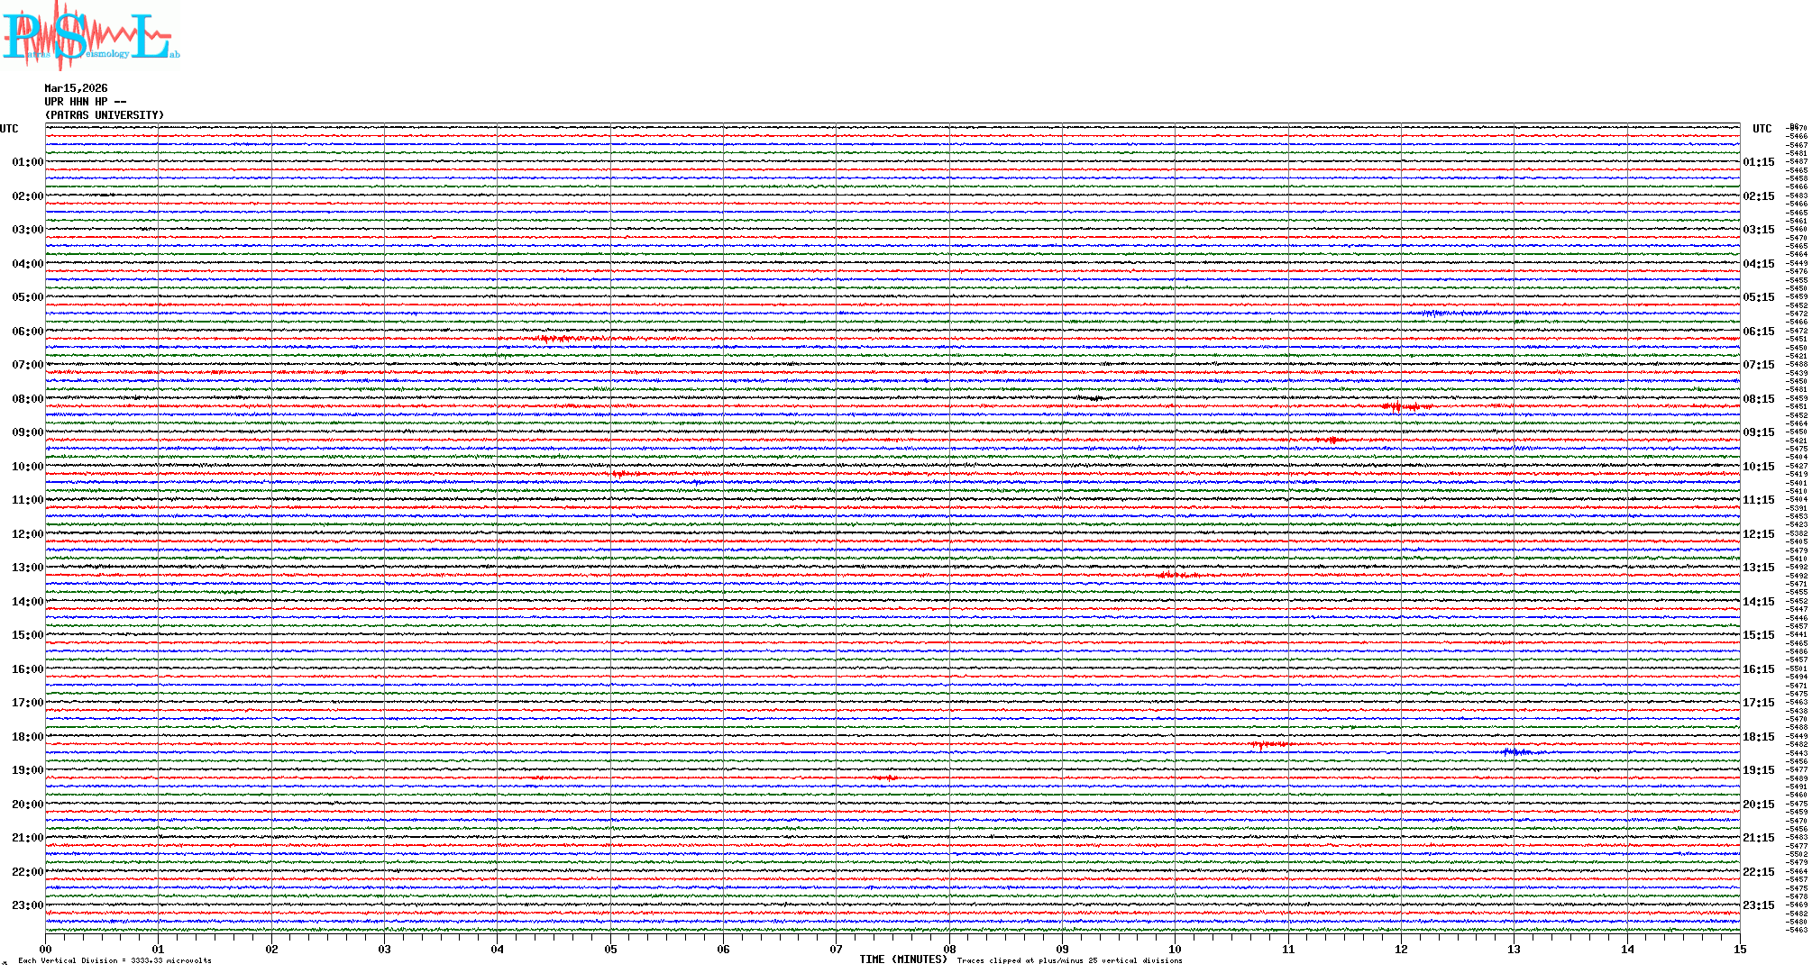Screen dimensions: 1812x973
Task: Click the red burst near minute 07.5, 19:15 trace
Action: (887, 777)
